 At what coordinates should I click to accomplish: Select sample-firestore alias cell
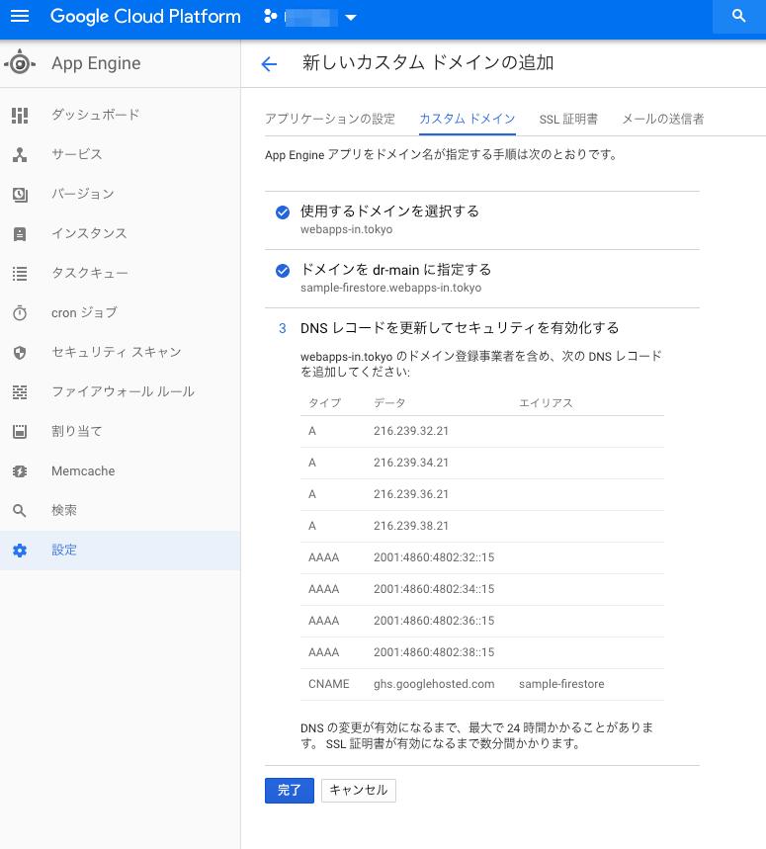[561, 684]
